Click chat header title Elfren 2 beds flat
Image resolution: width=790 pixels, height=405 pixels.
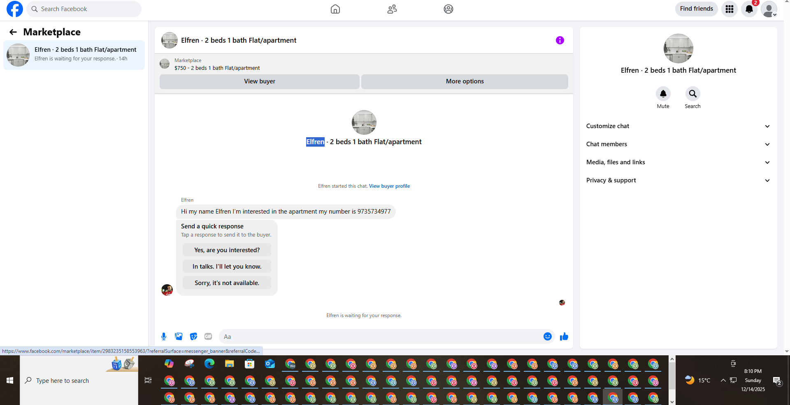pyautogui.click(x=239, y=40)
